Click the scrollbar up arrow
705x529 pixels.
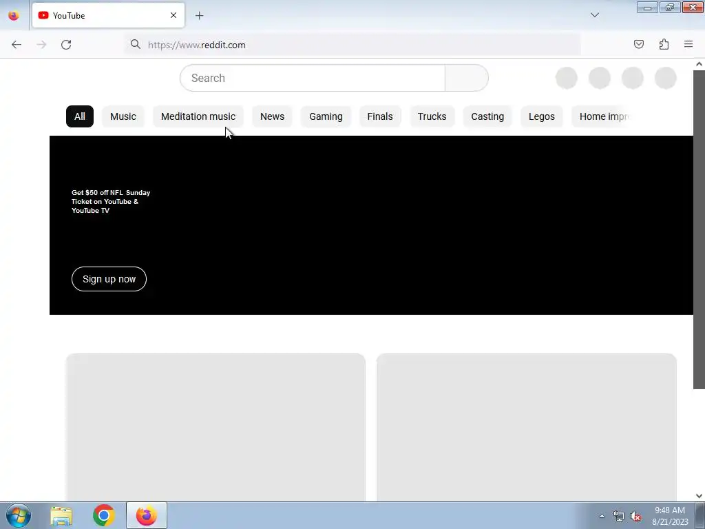pos(699,64)
